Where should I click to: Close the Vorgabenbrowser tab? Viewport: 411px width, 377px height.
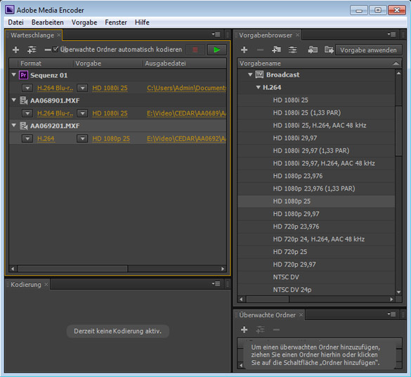point(297,35)
